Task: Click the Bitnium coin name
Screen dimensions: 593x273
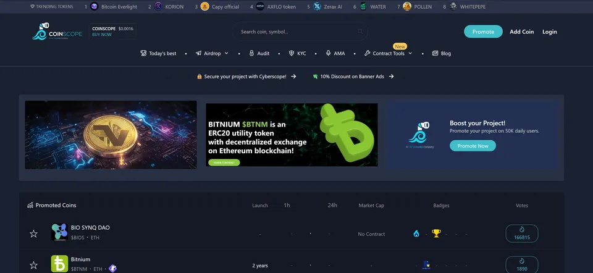Action: click(80, 259)
